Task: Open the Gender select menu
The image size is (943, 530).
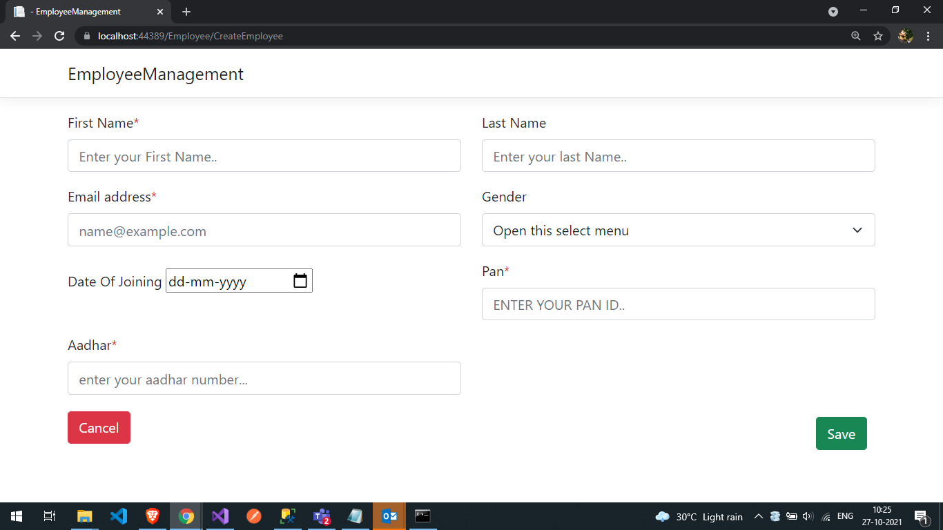Action: pyautogui.click(x=678, y=230)
